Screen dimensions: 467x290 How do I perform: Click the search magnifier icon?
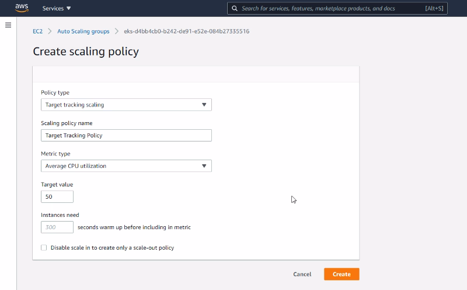point(235,8)
